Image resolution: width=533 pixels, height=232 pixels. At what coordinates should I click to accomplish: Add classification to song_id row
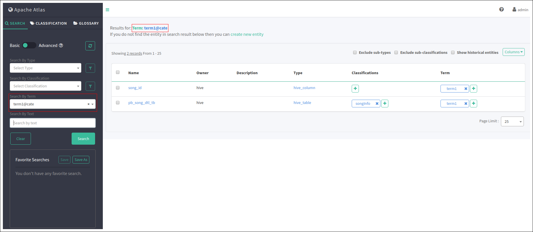pos(355,89)
